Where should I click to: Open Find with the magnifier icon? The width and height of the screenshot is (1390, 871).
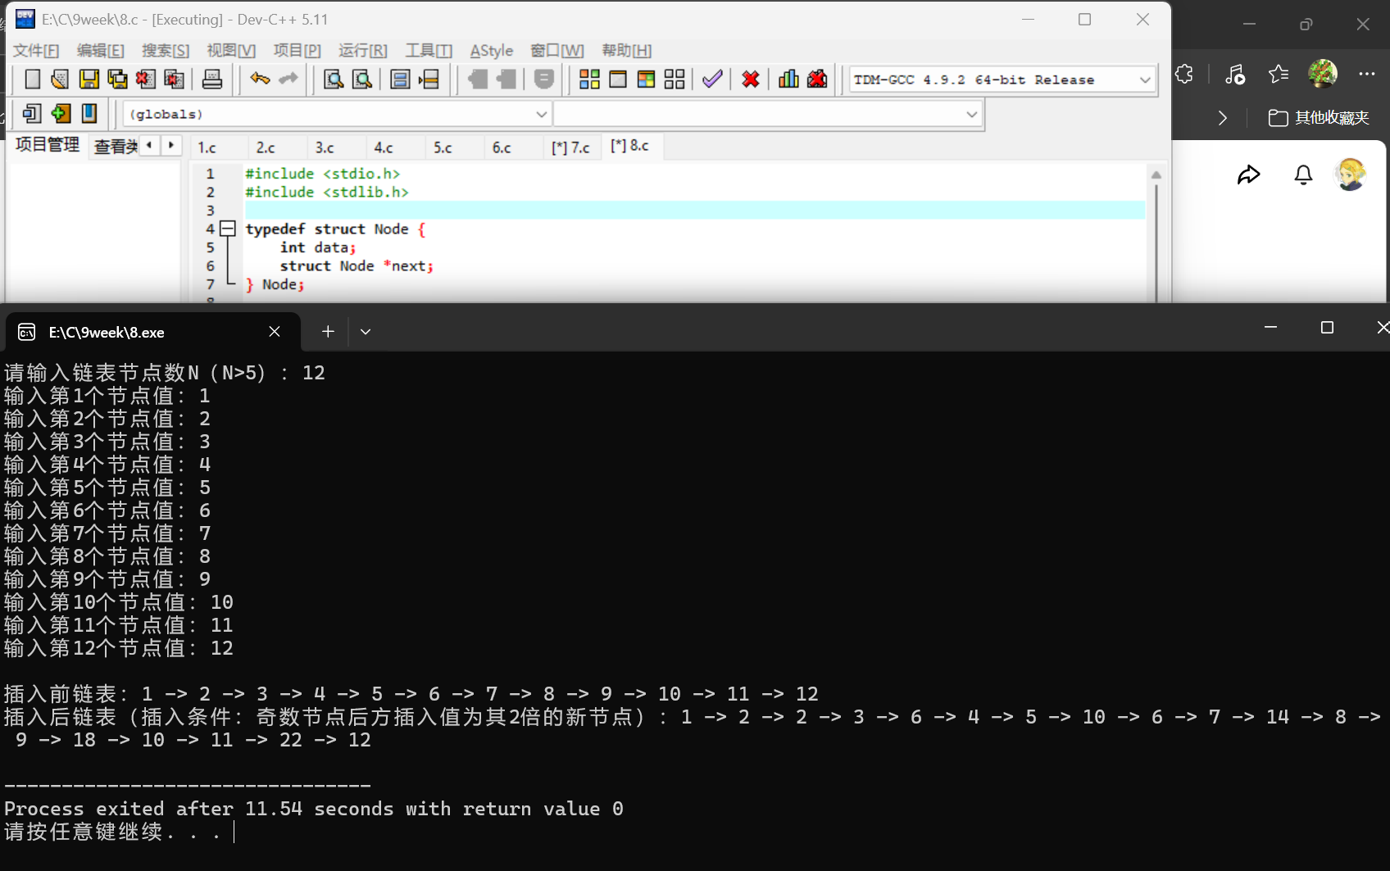(334, 79)
